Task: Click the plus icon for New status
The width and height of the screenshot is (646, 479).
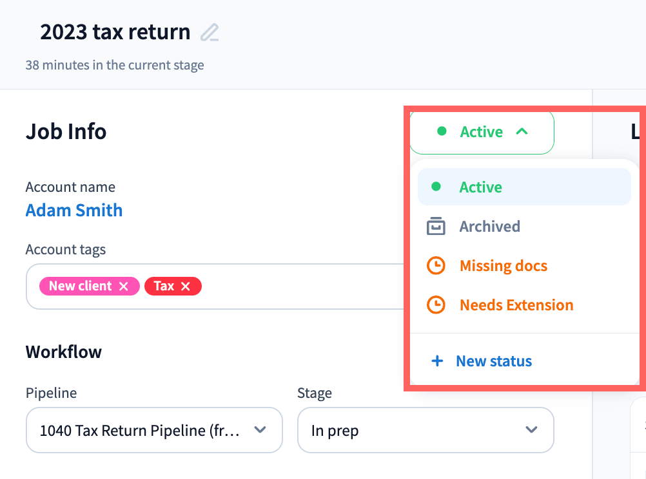Action: [x=437, y=361]
